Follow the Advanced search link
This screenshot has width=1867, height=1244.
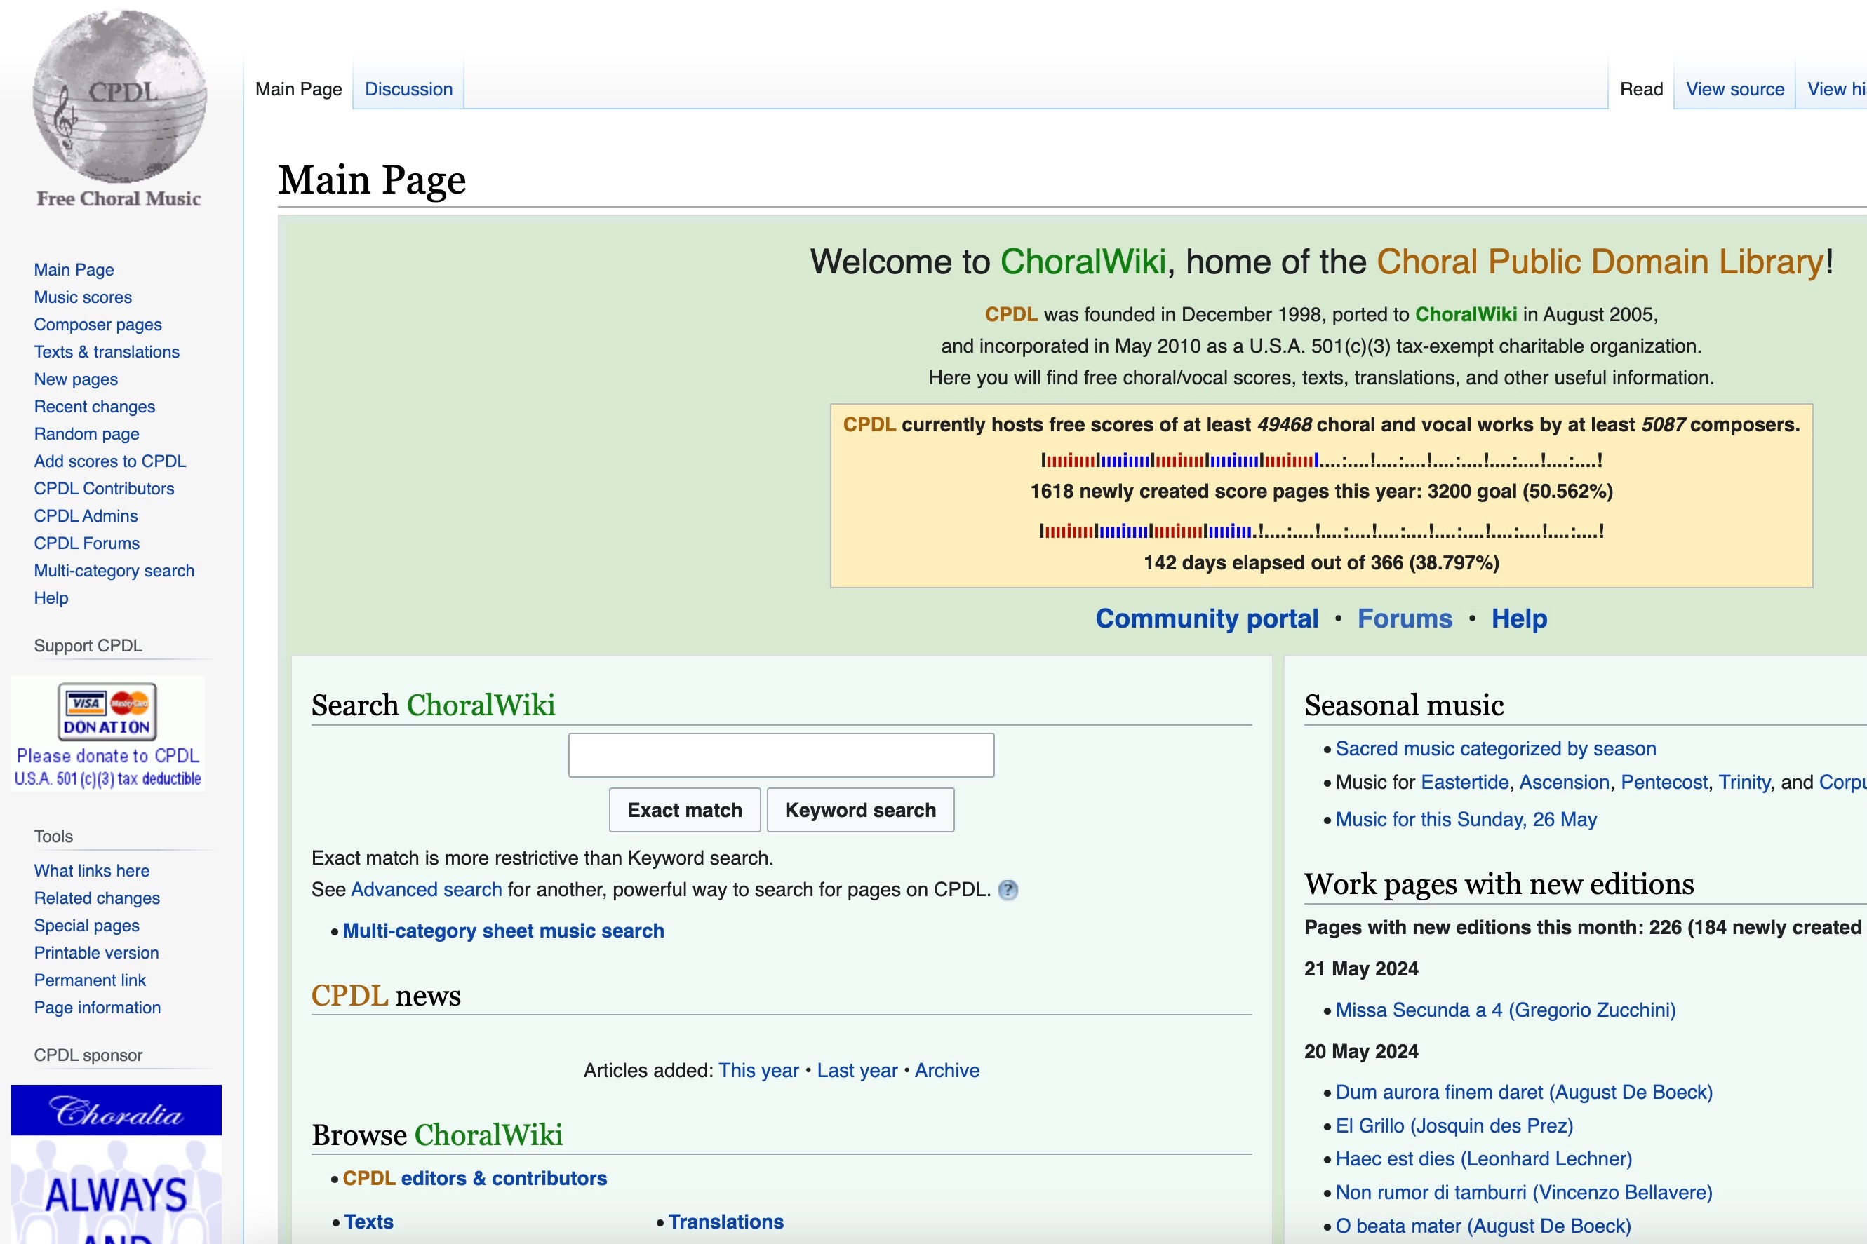(x=427, y=890)
